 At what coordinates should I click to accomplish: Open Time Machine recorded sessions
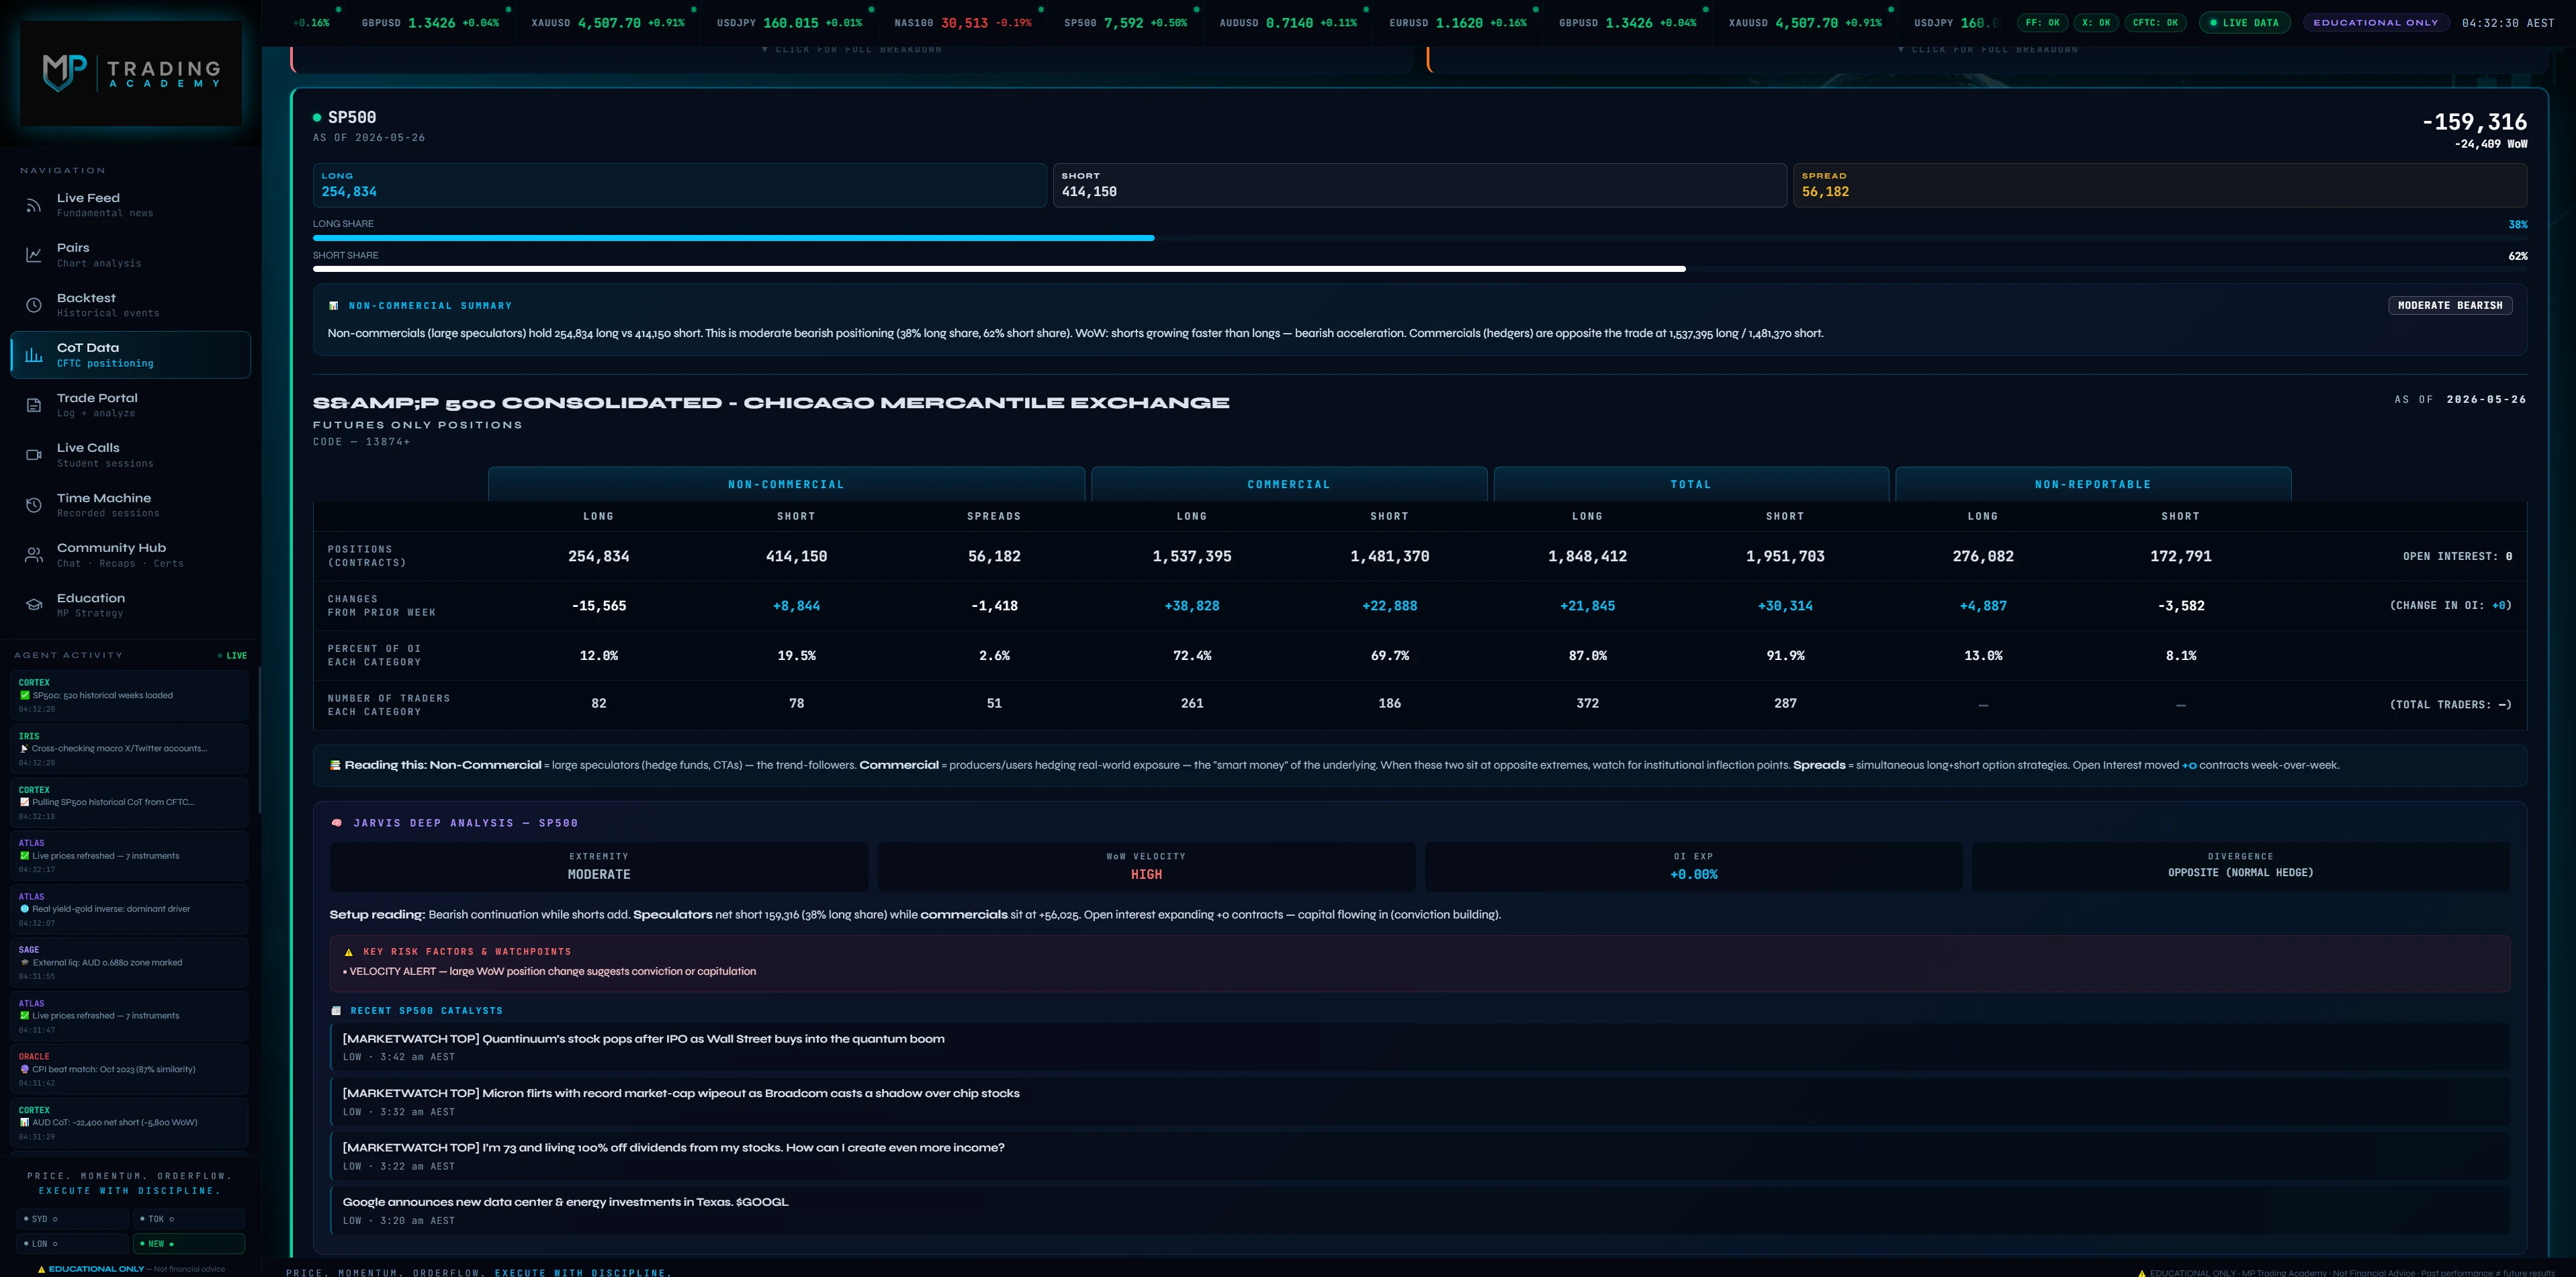(x=131, y=505)
